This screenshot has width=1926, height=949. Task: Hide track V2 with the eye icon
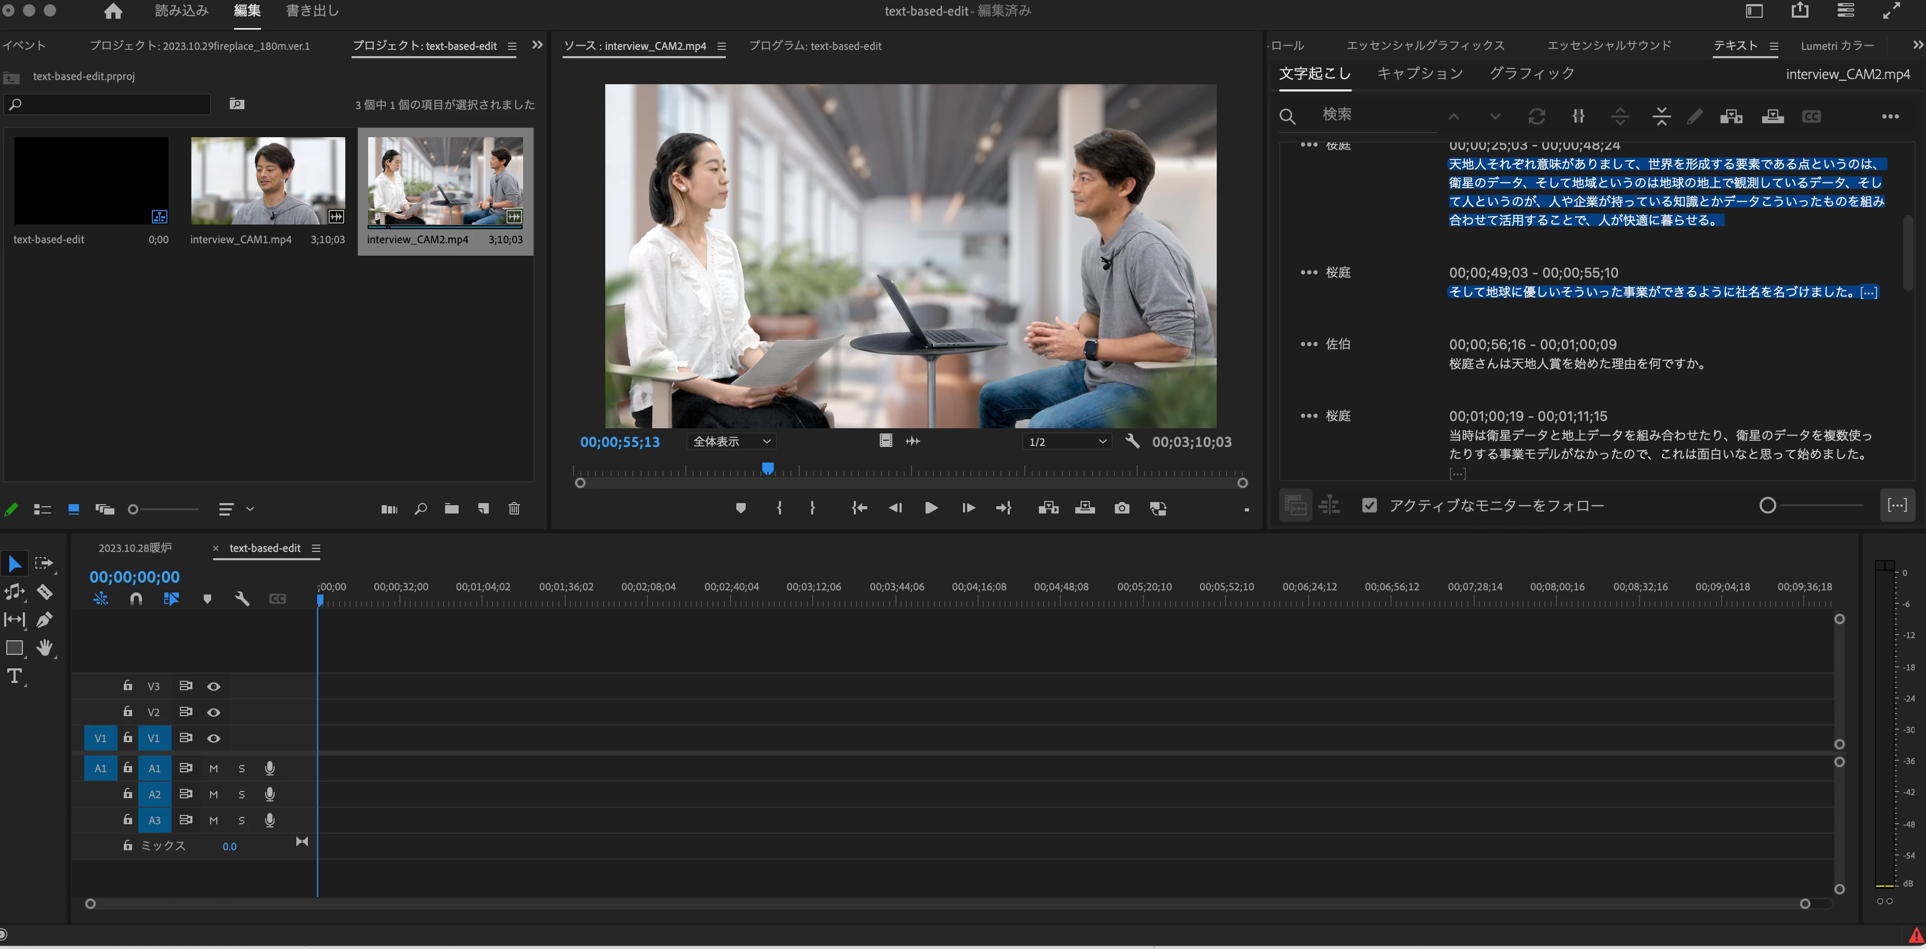coord(214,712)
